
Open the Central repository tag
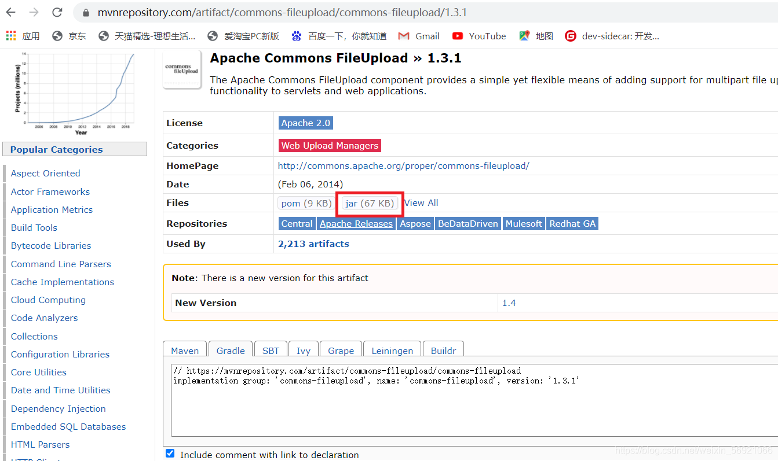coord(297,223)
